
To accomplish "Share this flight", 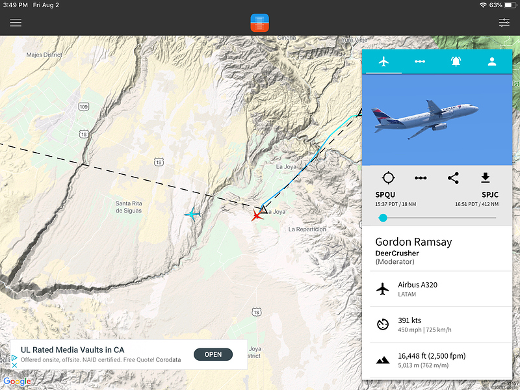I will [x=453, y=178].
